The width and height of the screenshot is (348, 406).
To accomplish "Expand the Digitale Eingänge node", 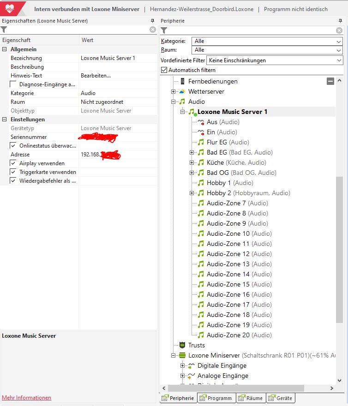I will tap(182, 365).
